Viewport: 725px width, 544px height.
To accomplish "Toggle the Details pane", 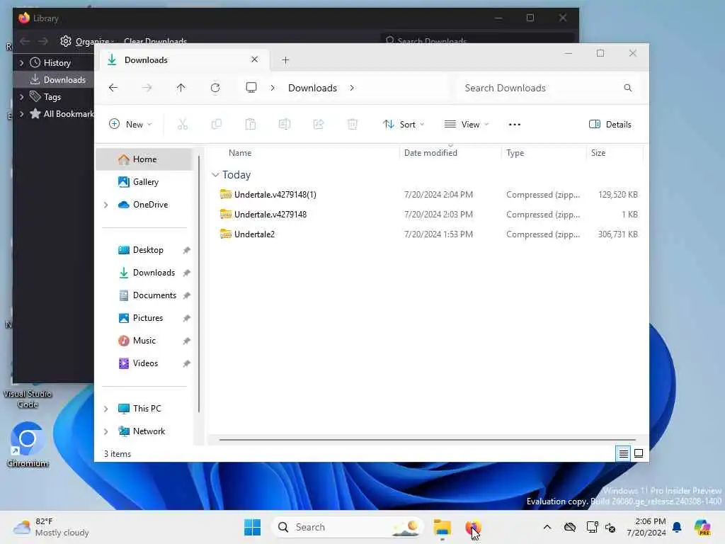I will click(x=610, y=125).
